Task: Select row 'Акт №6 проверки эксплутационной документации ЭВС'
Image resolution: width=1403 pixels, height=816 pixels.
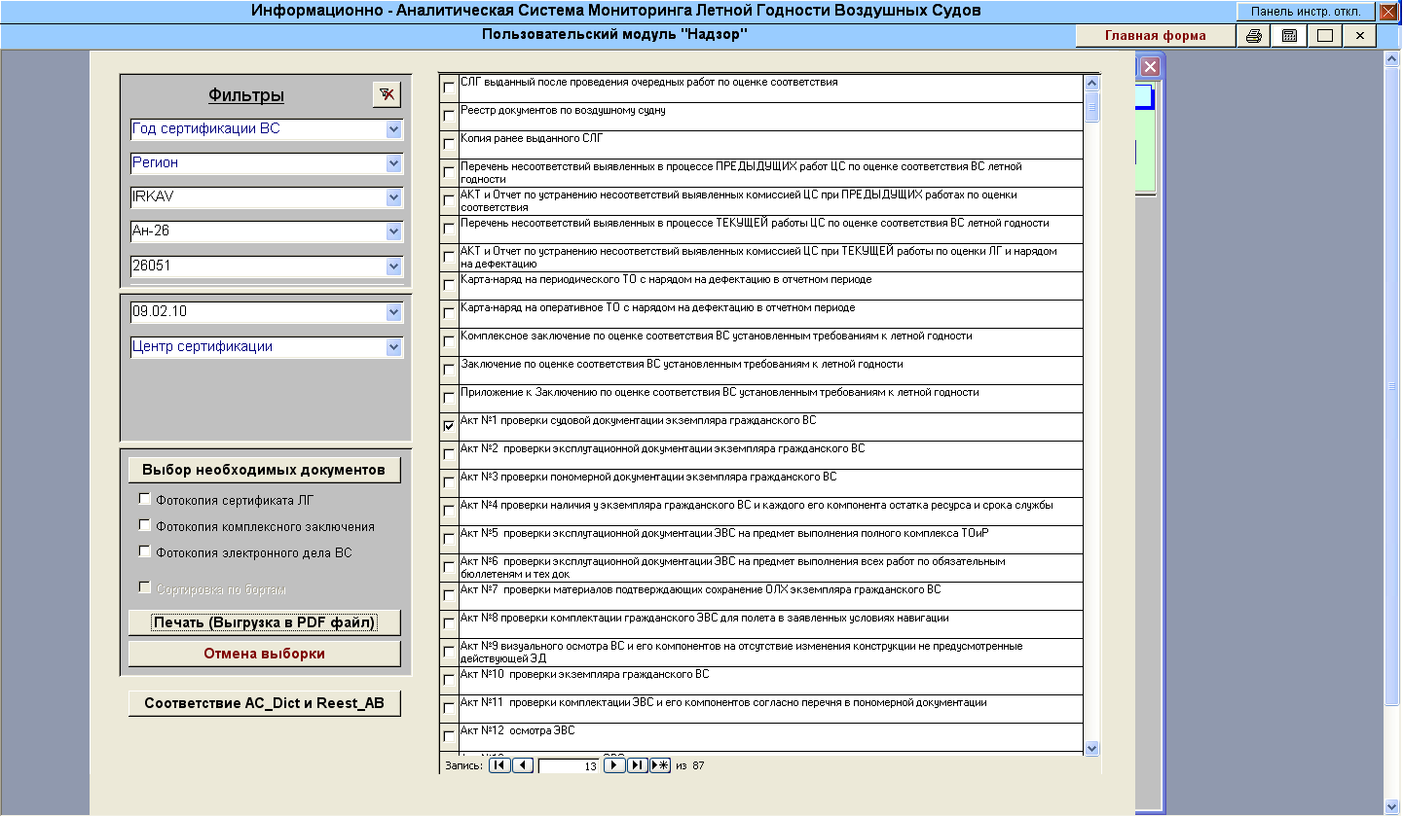Action: tap(770, 568)
